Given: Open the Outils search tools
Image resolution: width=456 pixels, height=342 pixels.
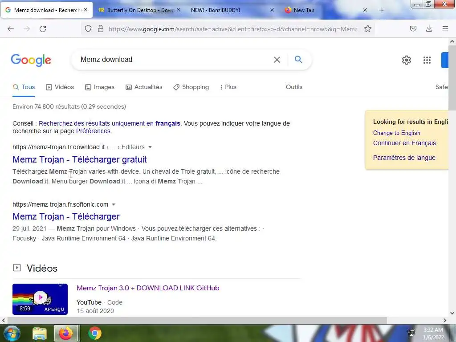Looking at the screenshot, I should coord(294,87).
